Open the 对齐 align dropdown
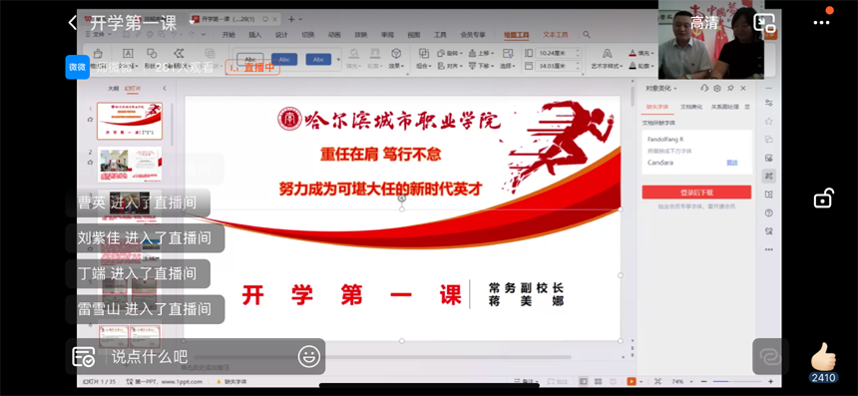The height and width of the screenshot is (396, 858). 450,66
